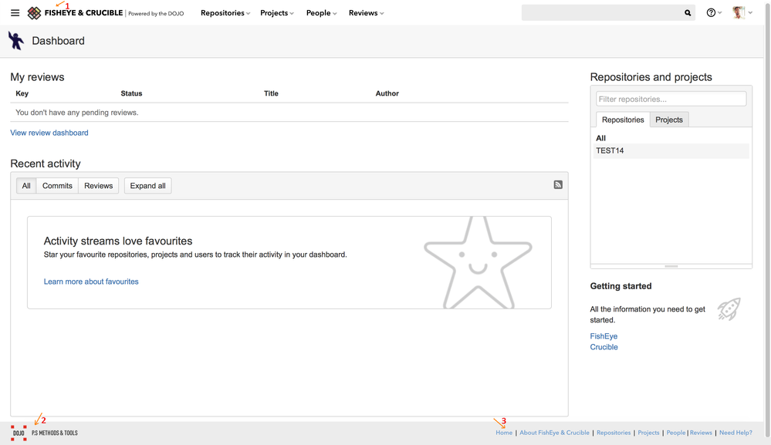Screen dimensions: 771x445
Task: Open About FishEye & Crucible footer link
Action: click(x=554, y=433)
